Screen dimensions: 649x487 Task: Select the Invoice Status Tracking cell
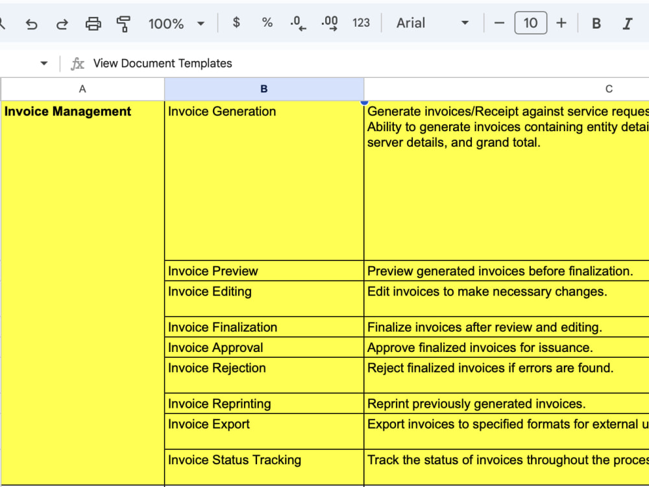[x=264, y=467]
